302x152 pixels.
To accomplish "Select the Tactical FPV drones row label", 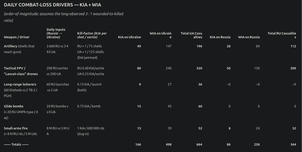I will tap(21, 71).
